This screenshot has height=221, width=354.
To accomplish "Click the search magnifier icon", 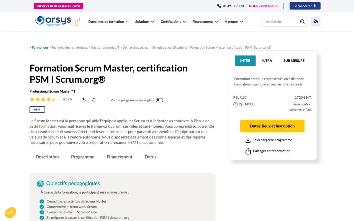I will click(x=302, y=22).
